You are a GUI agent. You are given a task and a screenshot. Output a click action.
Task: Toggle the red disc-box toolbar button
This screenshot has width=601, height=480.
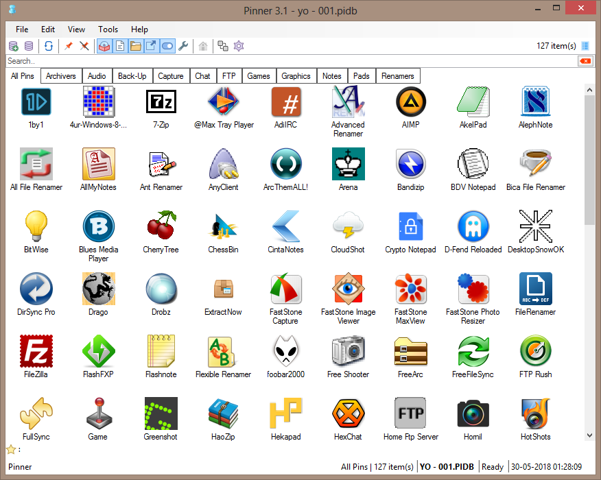[105, 47]
